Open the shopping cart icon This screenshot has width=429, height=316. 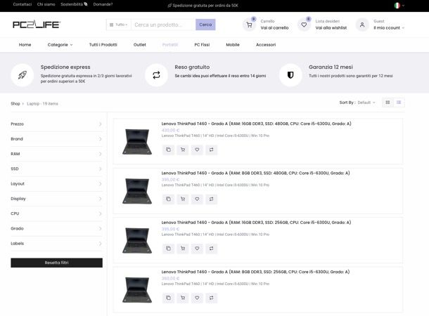pyautogui.click(x=249, y=25)
